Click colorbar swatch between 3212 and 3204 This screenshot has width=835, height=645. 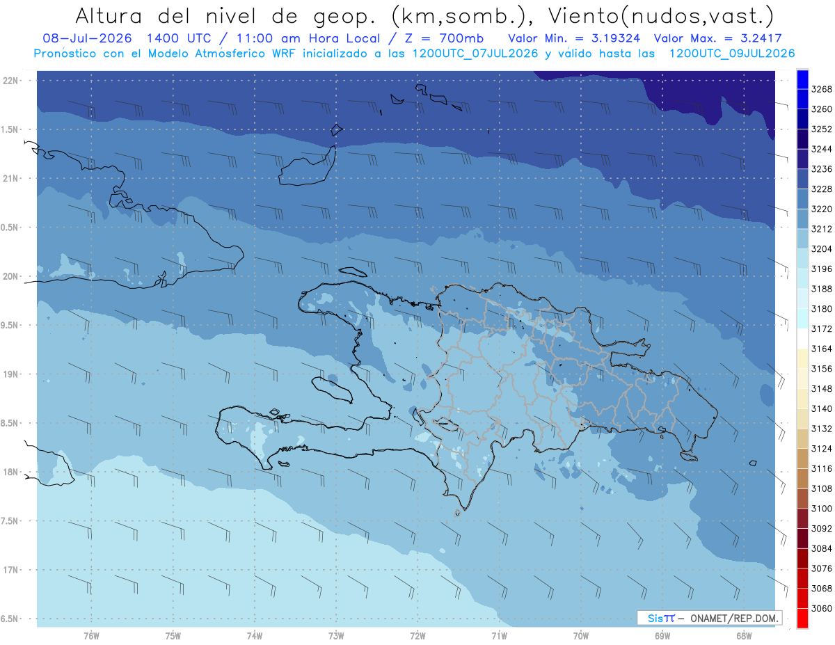pyautogui.click(x=802, y=239)
